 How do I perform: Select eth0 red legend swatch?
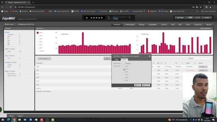point(38,33)
